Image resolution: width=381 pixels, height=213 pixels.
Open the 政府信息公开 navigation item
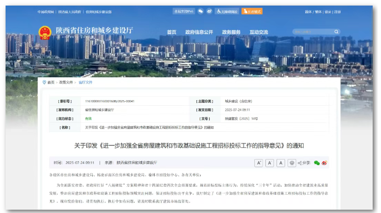point(199,32)
